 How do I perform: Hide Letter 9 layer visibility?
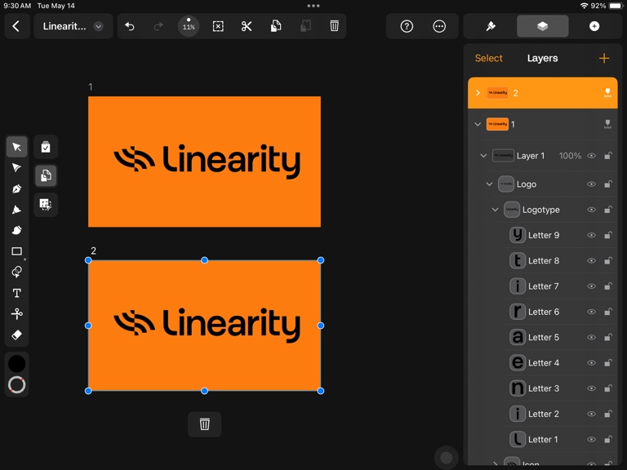point(591,235)
